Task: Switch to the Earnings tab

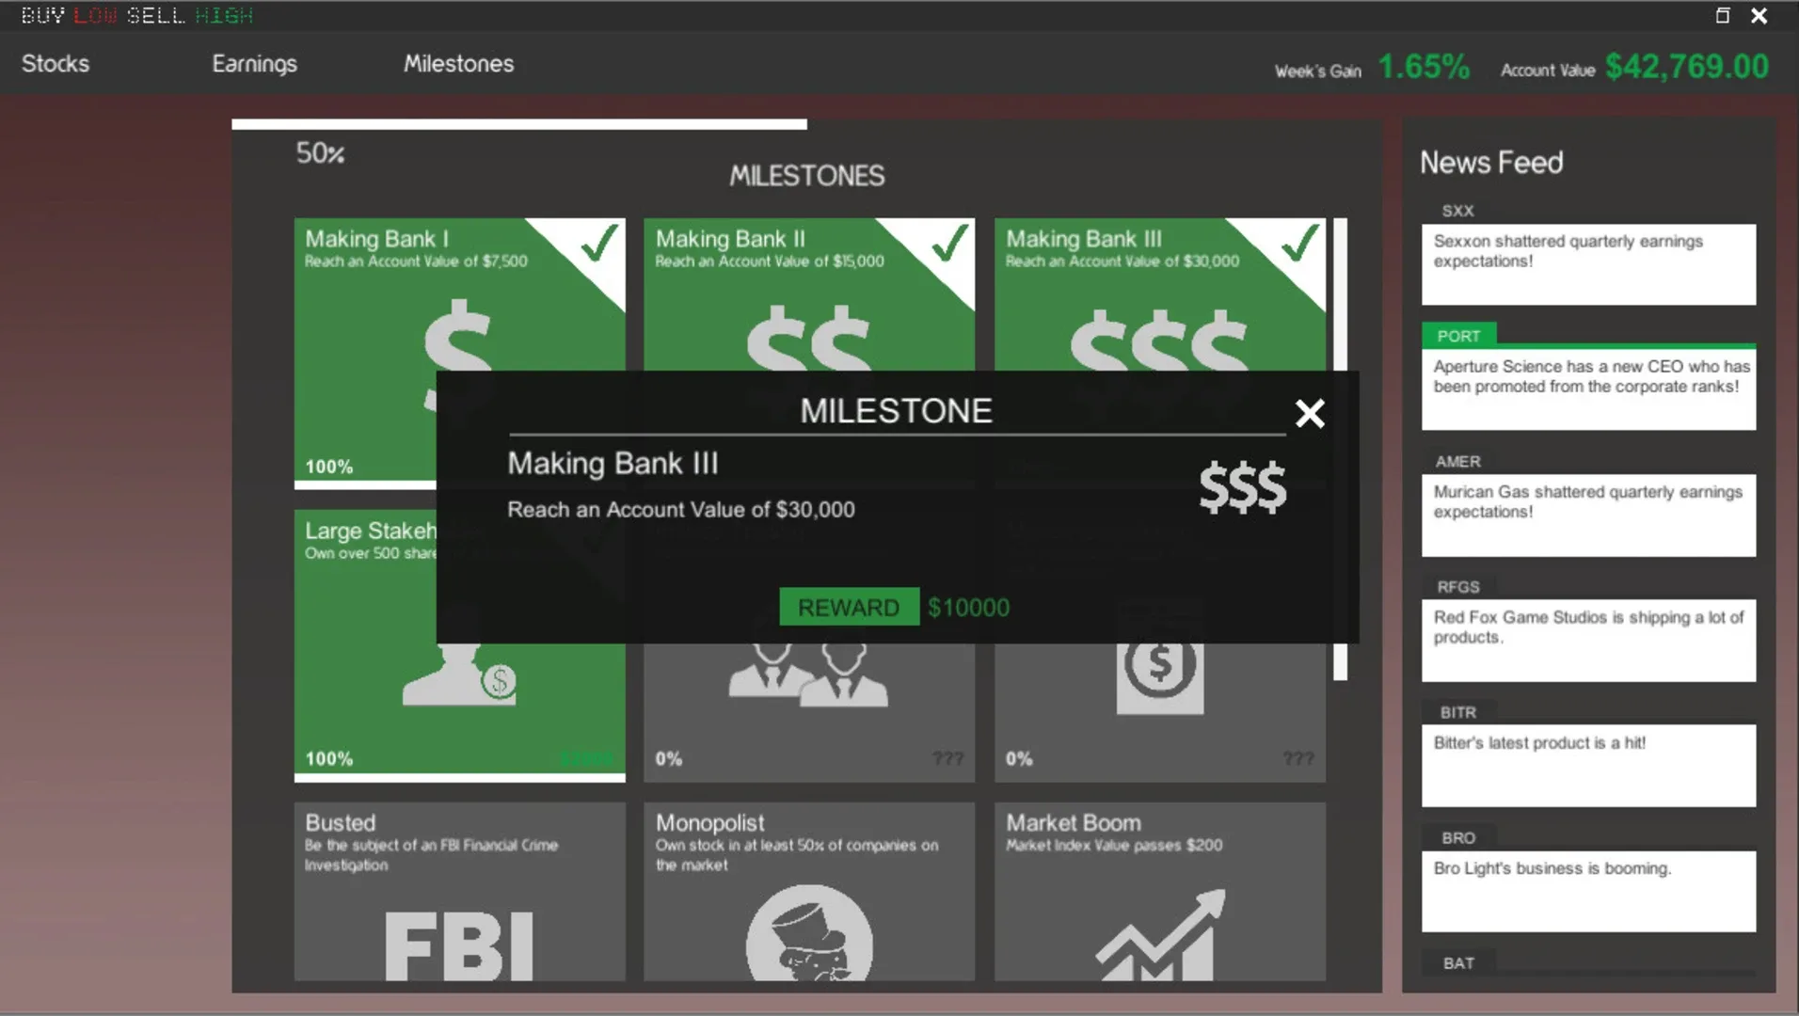Action: (x=254, y=64)
